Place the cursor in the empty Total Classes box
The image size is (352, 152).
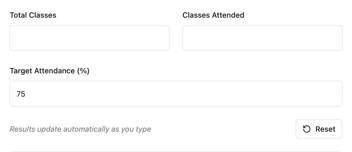[x=89, y=38]
